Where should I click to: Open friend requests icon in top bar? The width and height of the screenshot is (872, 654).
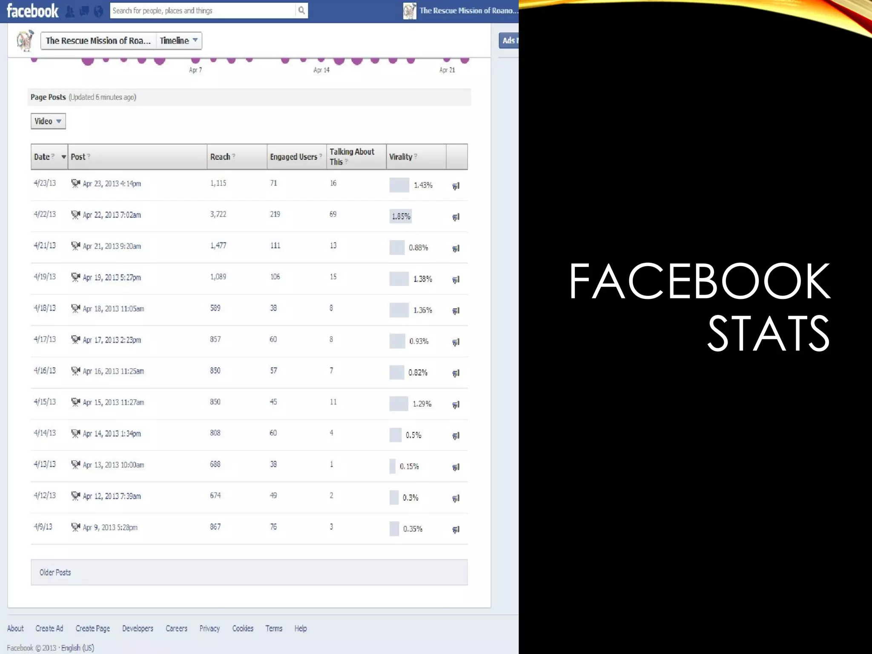(70, 11)
